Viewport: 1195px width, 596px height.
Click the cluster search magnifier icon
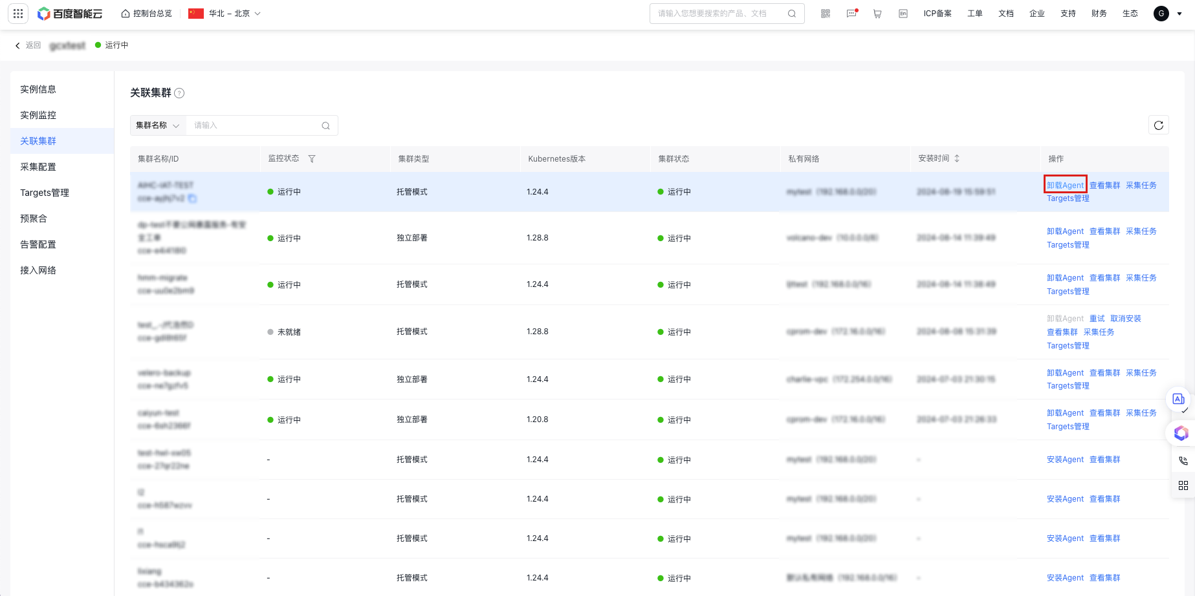click(x=326, y=125)
